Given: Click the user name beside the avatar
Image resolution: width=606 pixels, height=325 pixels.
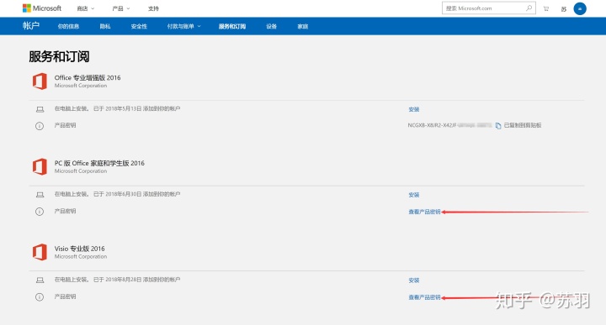Looking at the screenshot, I should (563, 9).
